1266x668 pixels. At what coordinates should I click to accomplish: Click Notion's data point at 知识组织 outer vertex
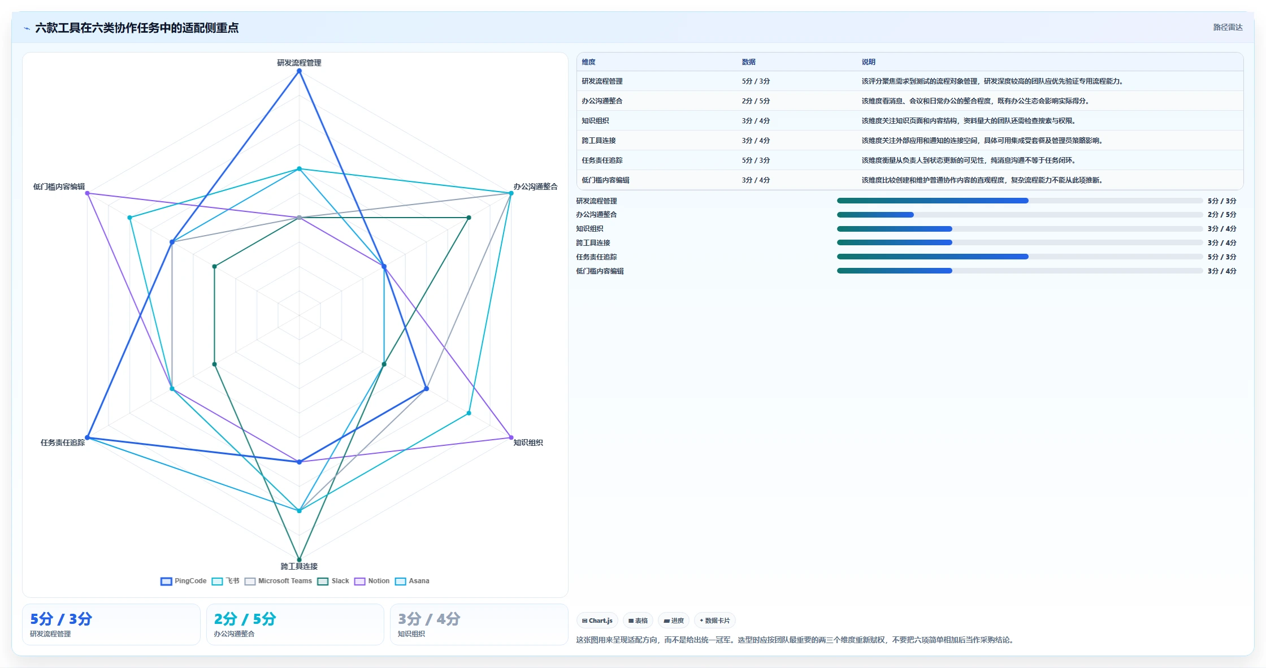[511, 437]
